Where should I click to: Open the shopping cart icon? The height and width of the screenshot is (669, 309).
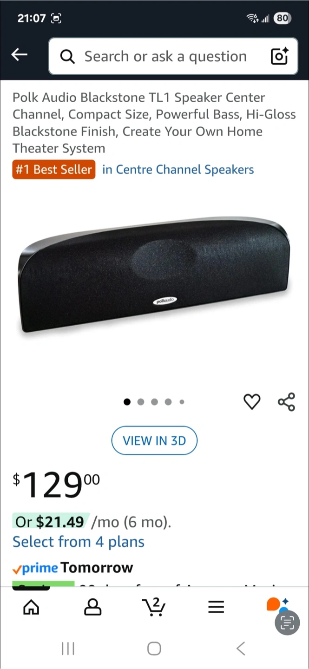(154, 607)
